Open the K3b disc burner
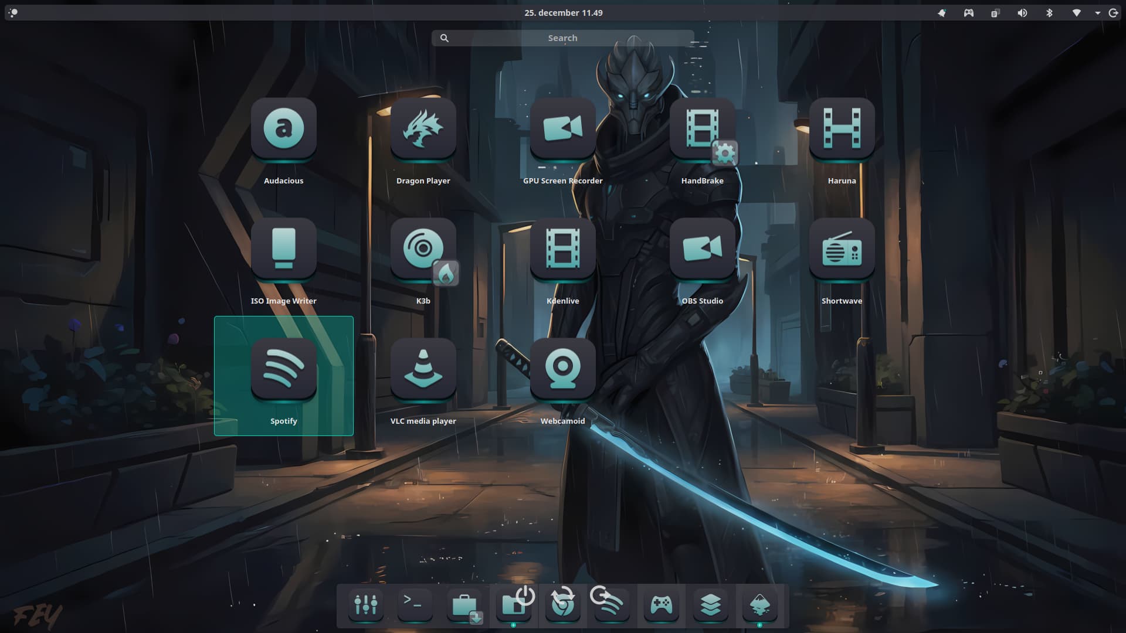 (423, 249)
